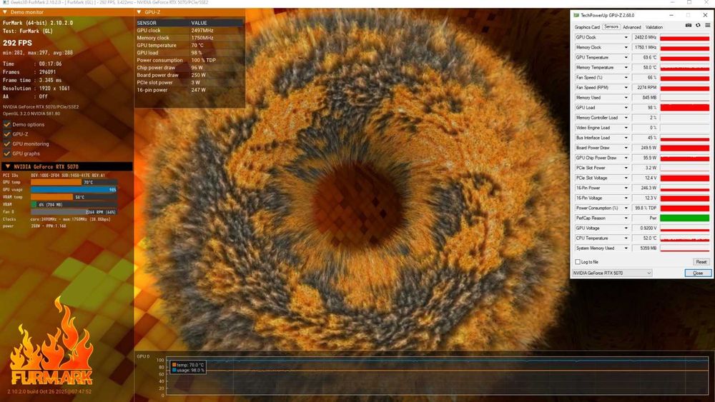Select the Sensors tab
Viewport: 715px width, 402px height.
pos(611,27)
